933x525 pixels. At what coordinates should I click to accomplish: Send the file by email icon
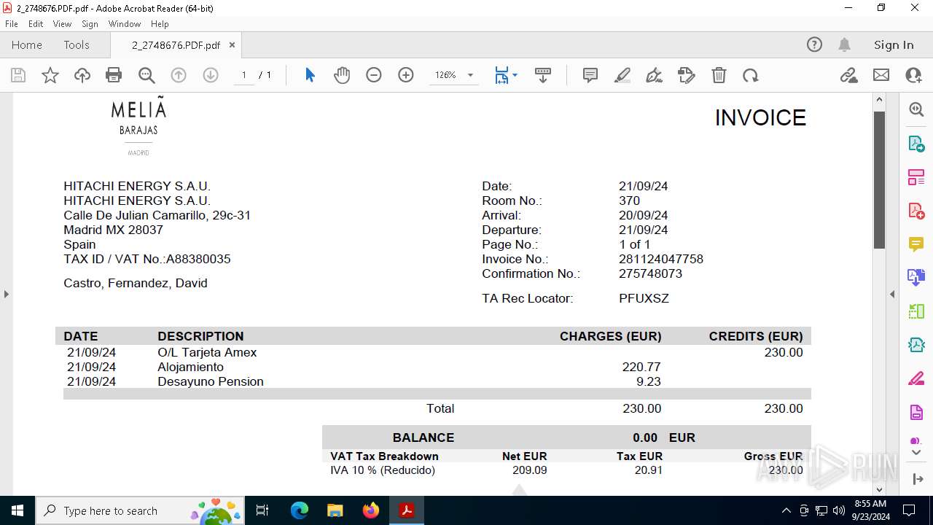(881, 75)
